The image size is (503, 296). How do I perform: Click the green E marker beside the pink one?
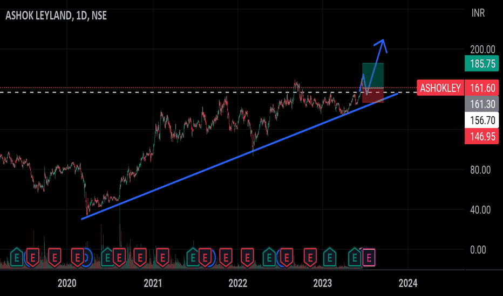pyautogui.click(x=355, y=257)
